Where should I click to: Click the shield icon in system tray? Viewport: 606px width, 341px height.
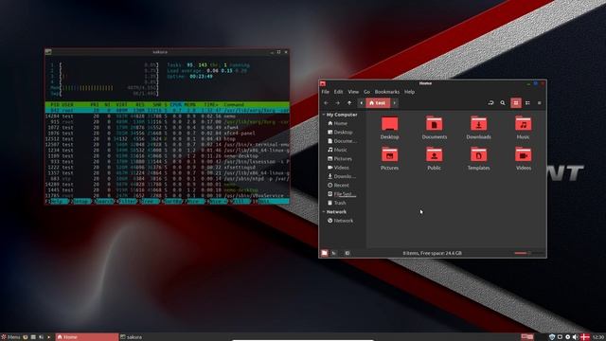[552, 337]
